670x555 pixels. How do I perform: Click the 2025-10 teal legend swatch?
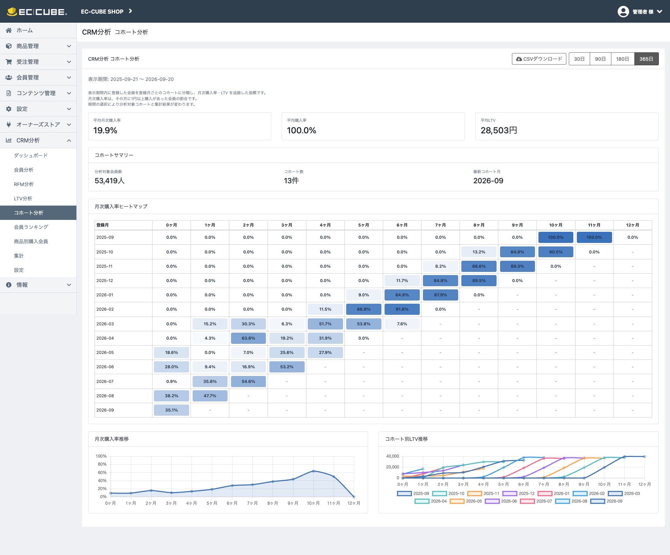click(x=439, y=494)
